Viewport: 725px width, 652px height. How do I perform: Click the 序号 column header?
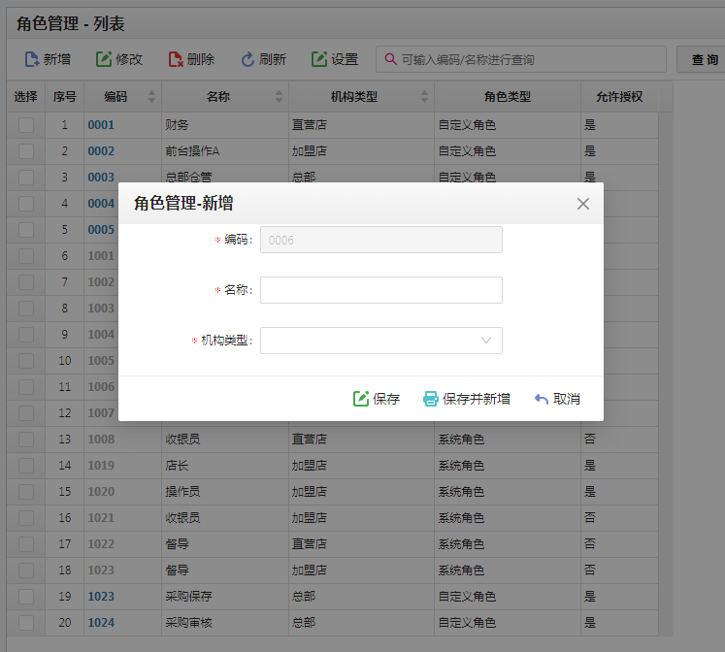pyautogui.click(x=64, y=97)
